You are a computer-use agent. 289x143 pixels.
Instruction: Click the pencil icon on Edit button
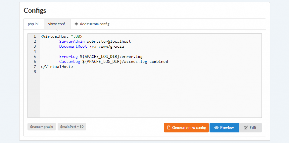click(x=246, y=128)
